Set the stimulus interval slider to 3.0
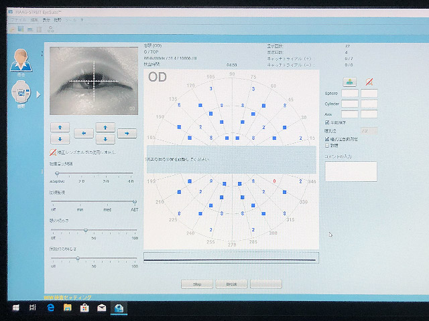Viewport: 429px width, 321px height. tap(106, 173)
